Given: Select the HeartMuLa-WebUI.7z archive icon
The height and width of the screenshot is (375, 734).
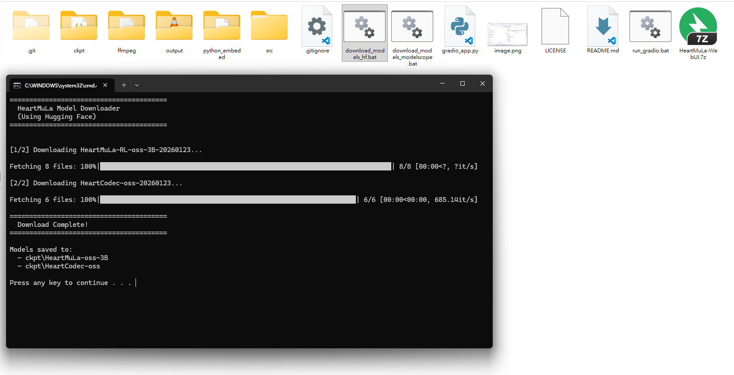Looking at the screenshot, I should pos(698,26).
